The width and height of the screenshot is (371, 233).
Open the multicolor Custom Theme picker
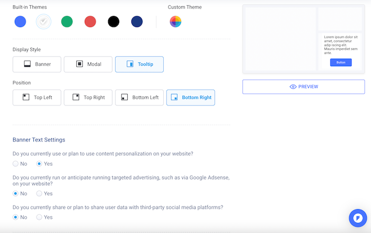point(175,22)
